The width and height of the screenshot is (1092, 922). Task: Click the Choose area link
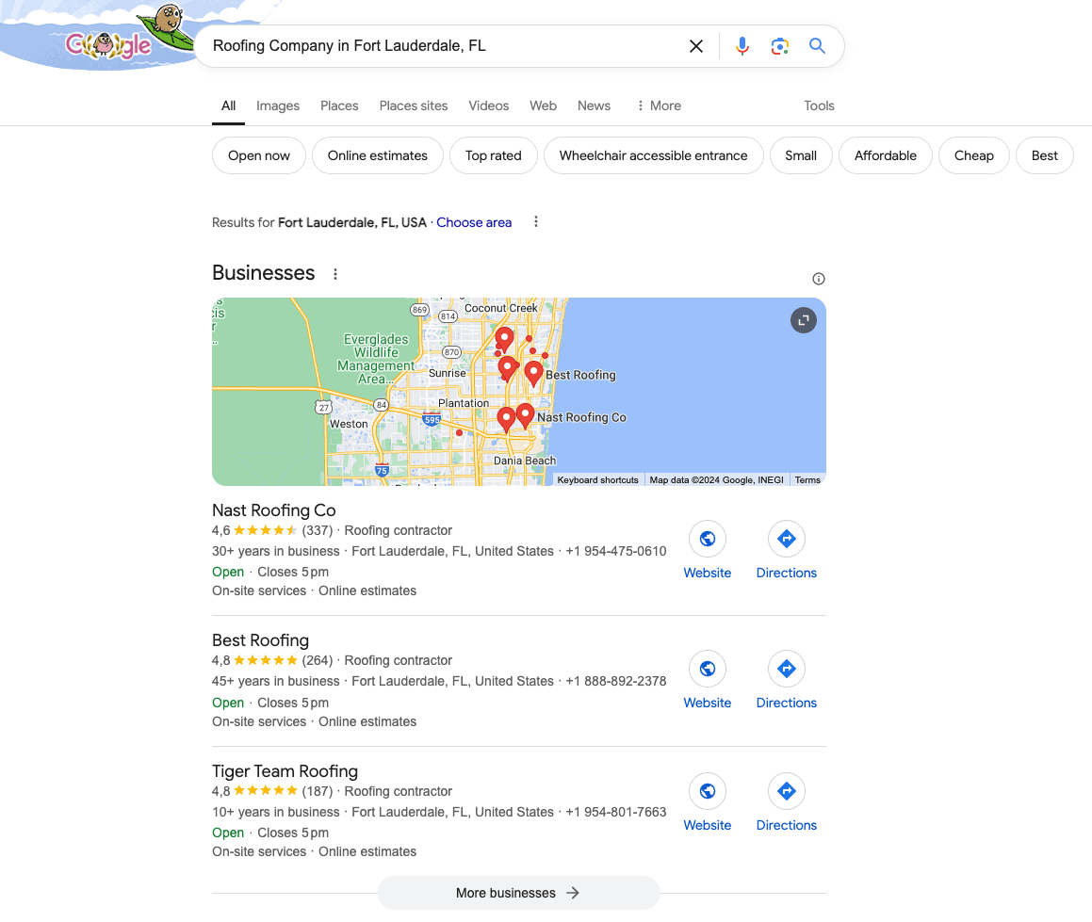pos(474,222)
